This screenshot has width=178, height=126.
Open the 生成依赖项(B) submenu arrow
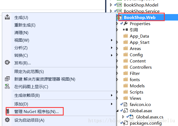pos(112,95)
